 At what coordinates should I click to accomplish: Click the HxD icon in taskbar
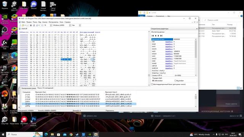pyautogui.click(x=96, y=134)
